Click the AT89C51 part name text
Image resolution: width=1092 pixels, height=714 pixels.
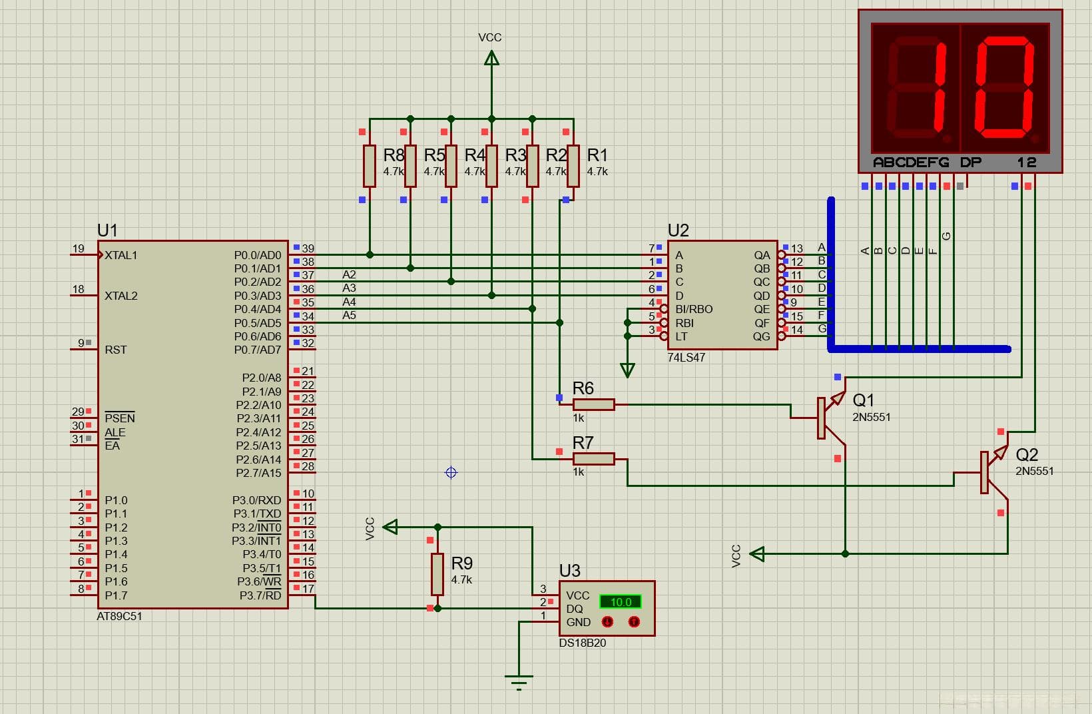[119, 616]
